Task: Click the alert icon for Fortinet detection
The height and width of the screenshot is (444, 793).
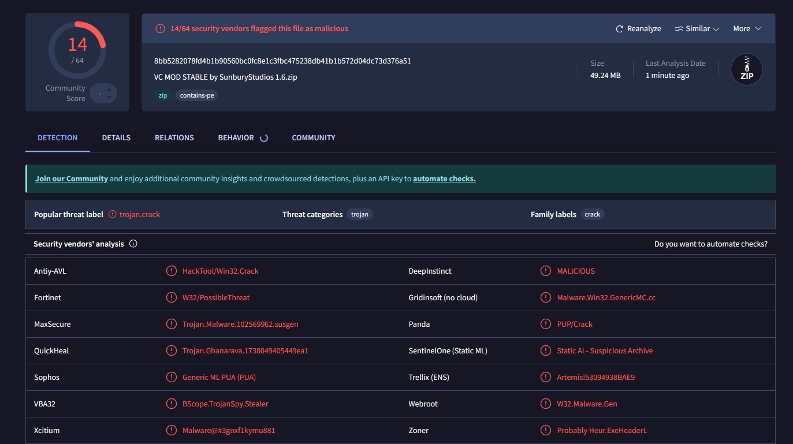Action: pyautogui.click(x=172, y=297)
